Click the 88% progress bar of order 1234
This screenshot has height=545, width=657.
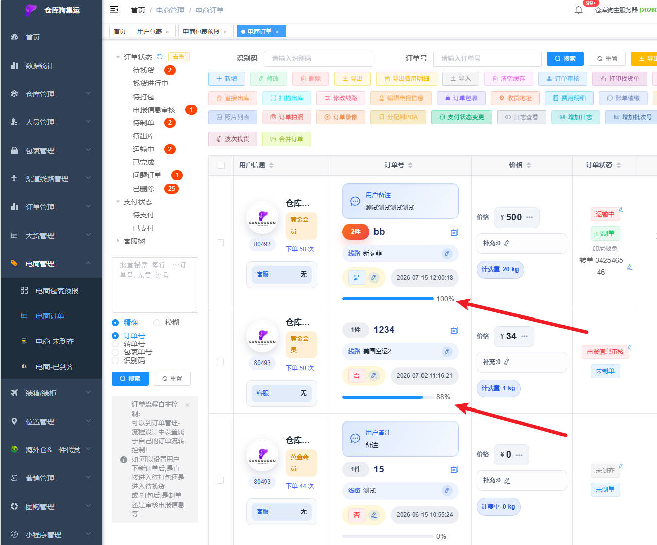point(387,397)
